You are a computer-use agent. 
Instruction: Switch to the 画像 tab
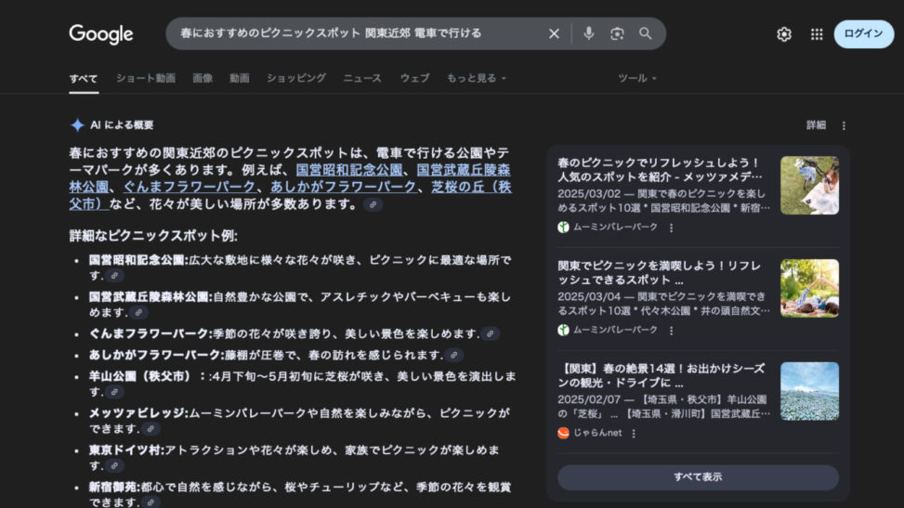point(203,78)
